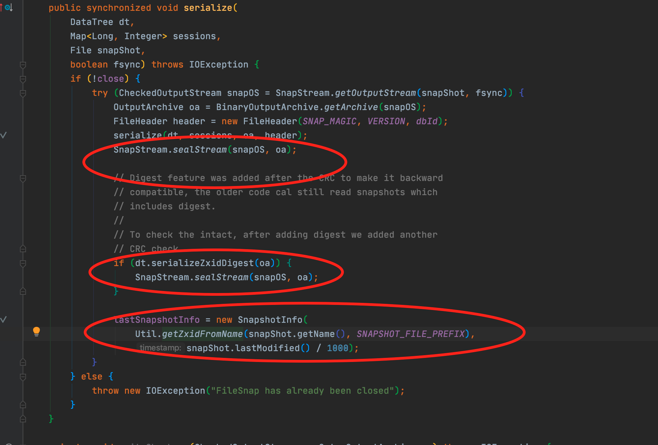Click the getOutputStream method reference

coord(375,93)
